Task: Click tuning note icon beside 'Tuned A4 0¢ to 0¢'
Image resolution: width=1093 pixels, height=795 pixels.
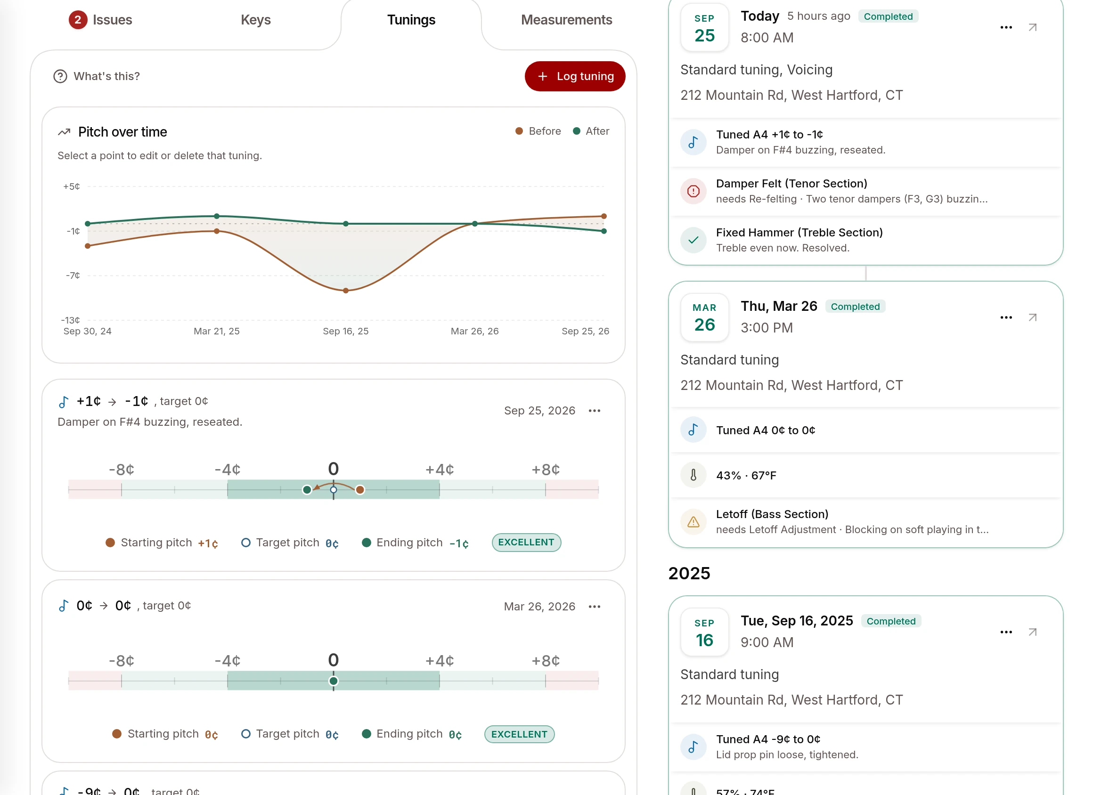Action: [x=693, y=430]
